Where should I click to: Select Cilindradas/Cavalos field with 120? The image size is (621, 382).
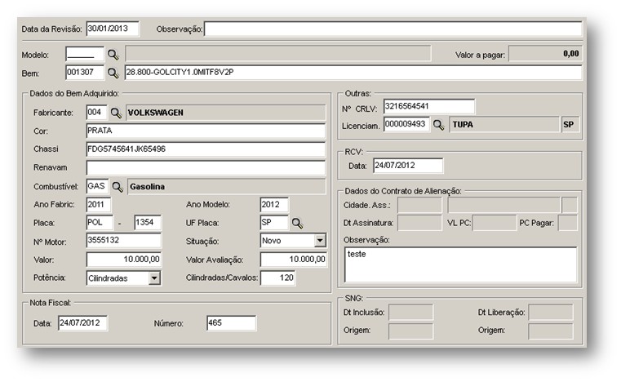tap(277, 278)
